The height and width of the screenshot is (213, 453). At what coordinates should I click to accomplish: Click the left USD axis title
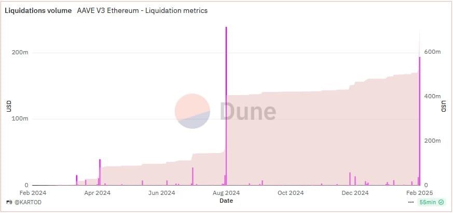(8, 106)
